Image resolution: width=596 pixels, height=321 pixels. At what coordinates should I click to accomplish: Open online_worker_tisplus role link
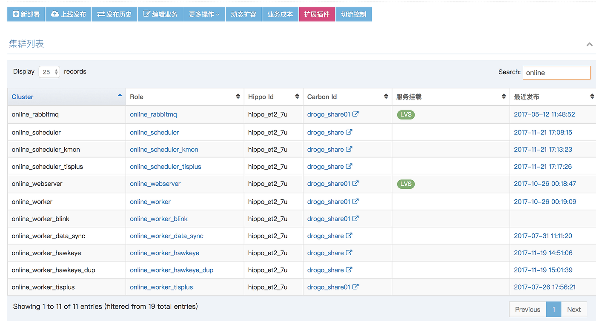[161, 287]
